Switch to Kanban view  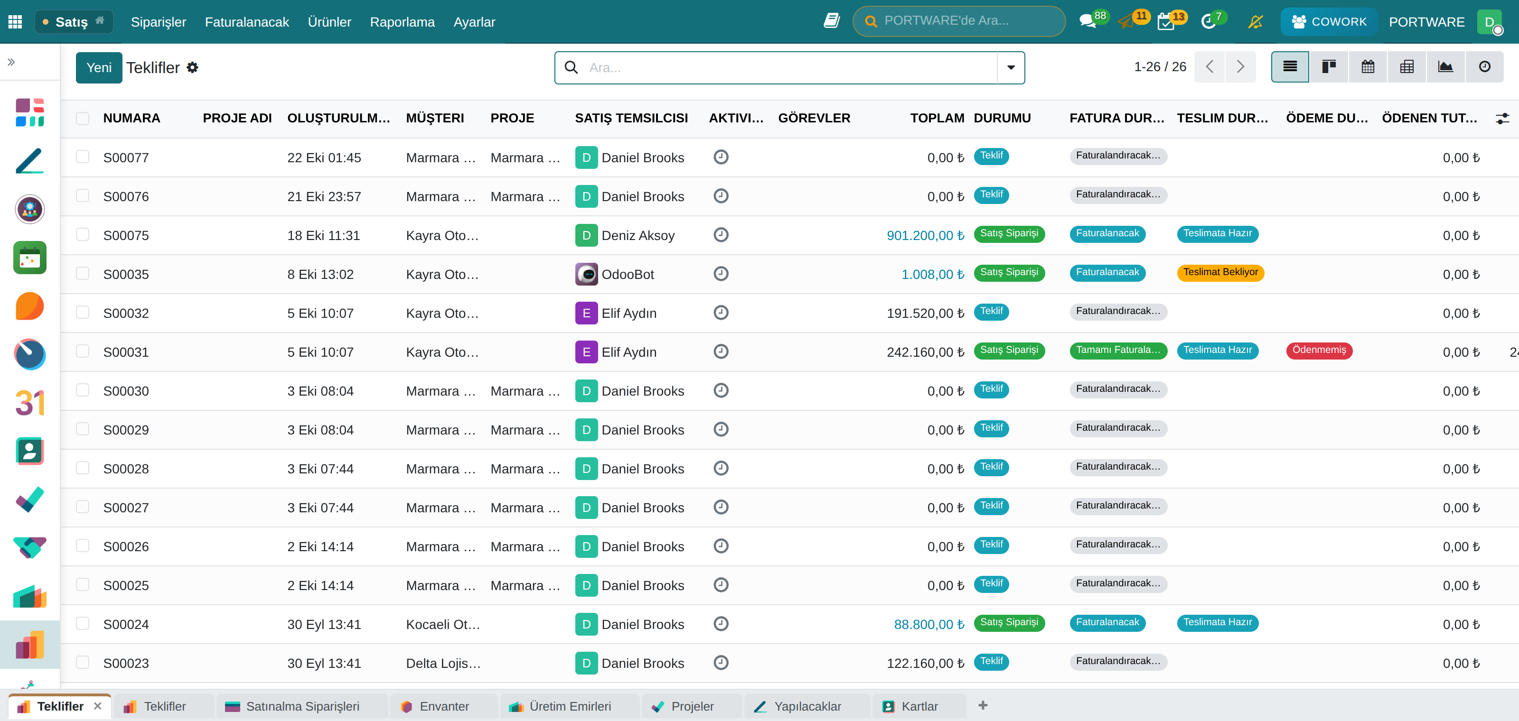(1329, 67)
